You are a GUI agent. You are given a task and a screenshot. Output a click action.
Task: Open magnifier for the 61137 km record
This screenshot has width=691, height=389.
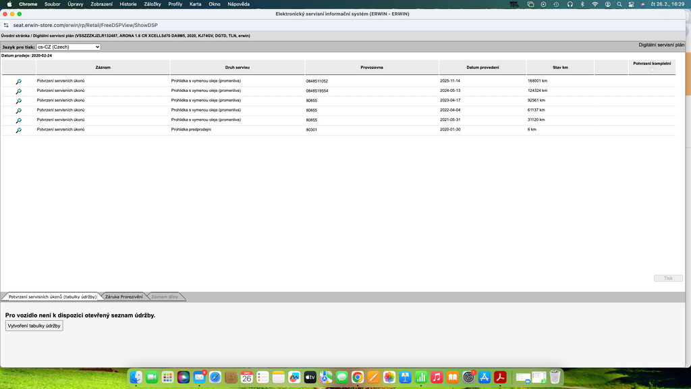point(19,111)
